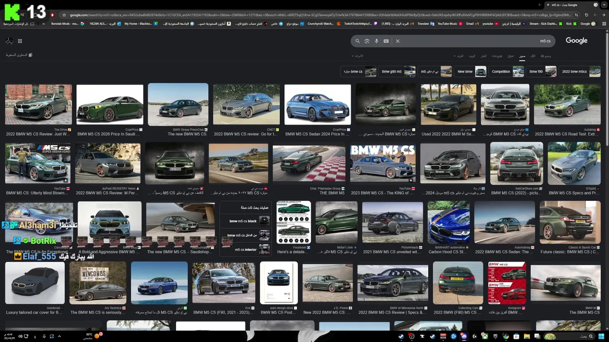
Task: Select the Competition suggestion chip
Action: point(507,72)
